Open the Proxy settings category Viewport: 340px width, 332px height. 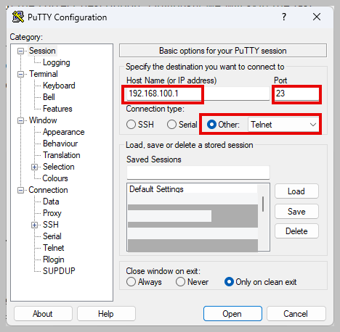52,213
